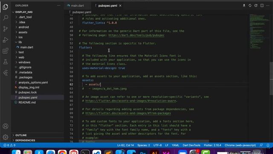Open the Flutter sidebar view icon
Screen dimensions: 273x154
point(6,73)
